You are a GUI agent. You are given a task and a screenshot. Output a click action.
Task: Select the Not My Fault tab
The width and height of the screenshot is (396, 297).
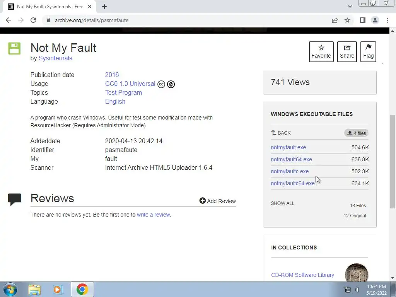pos(50,7)
